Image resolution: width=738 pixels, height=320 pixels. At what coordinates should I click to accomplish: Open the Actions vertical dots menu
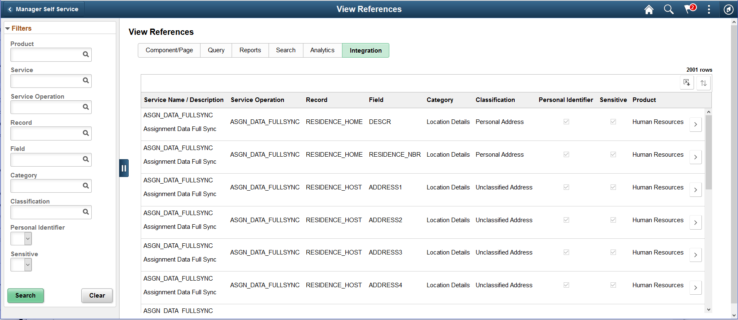pos(709,9)
